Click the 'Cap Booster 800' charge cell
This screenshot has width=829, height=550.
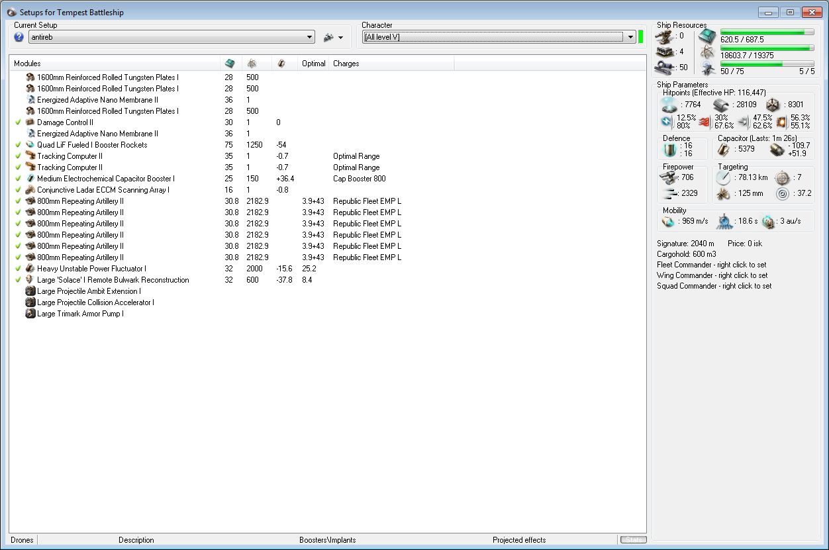point(360,179)
